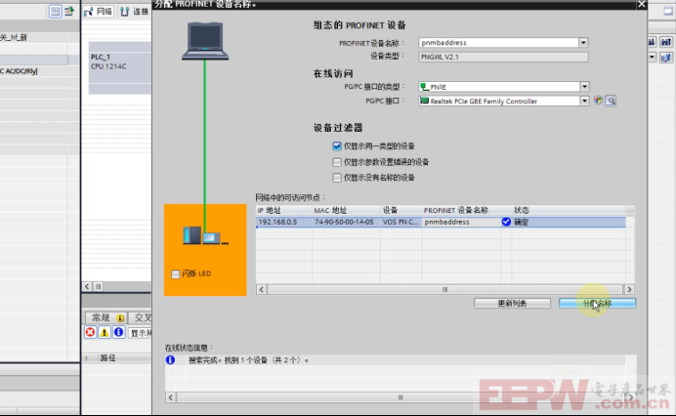Uncheck 仅显示同一类型的设备 checkbox
This screenshot has height=416, width=676.
tap(337, 146)
